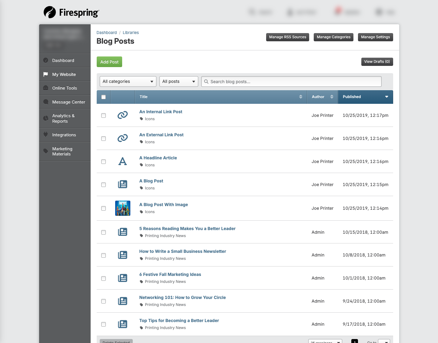Screen dimensions: 438x343
Task: Click Manage RSS Sources button
Action: (x=288, y=37)
